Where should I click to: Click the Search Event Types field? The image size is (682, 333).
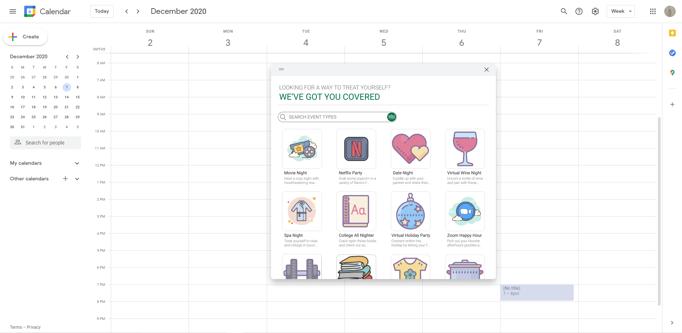point(337,117)
